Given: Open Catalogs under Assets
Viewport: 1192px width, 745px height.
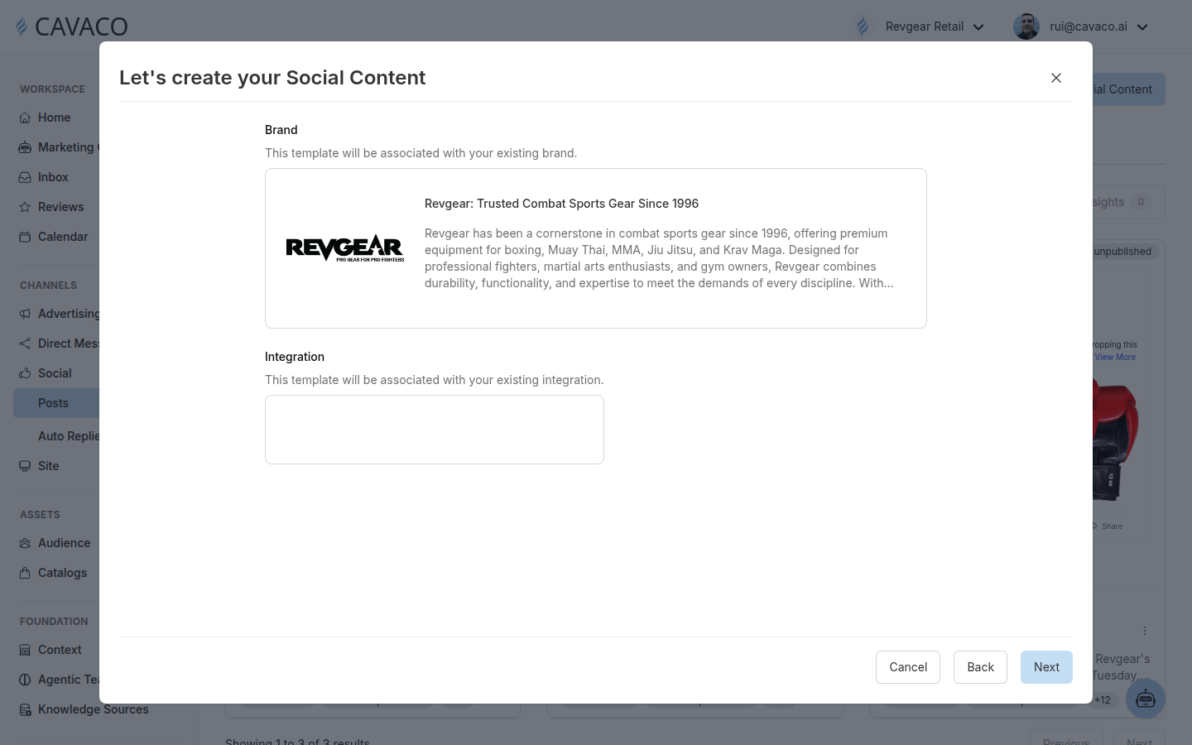Looking at the screenshot, I should (62, 573).
